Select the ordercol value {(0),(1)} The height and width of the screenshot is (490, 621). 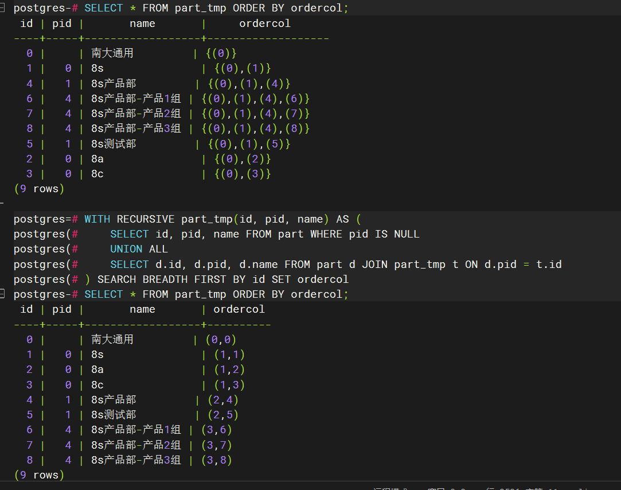[x=243, y=68]
